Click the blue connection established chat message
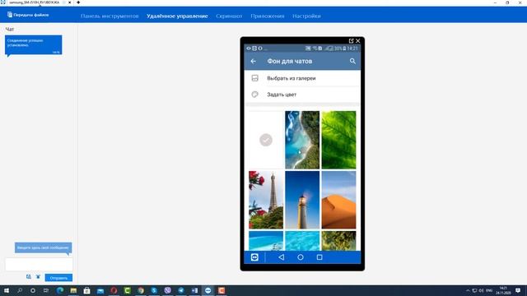 coord(33,45)
